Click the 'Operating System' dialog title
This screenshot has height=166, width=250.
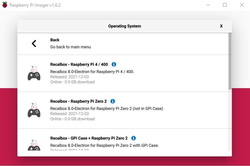[125, 26]
